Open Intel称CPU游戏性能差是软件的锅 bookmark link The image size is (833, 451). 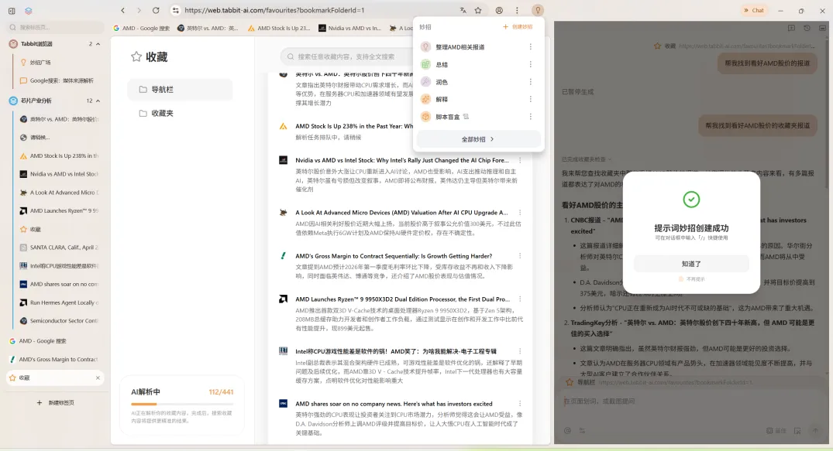396,351
